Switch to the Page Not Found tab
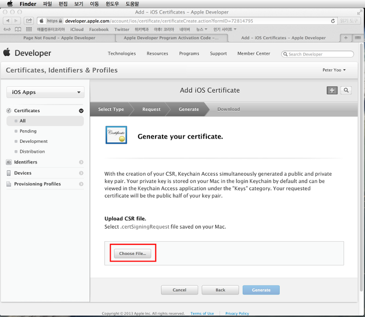The image size is (365, 317). 58,38
